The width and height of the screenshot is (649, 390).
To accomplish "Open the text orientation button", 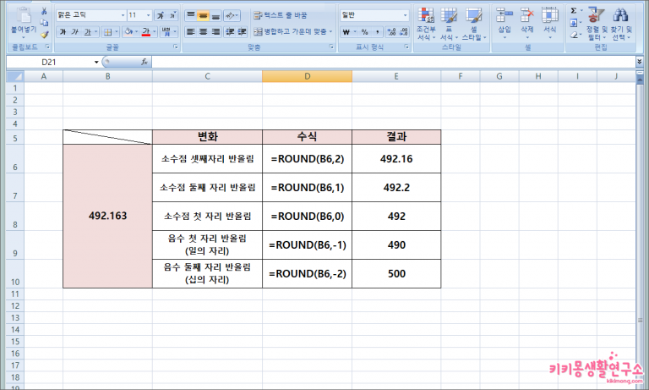I will pyautogui.click(x=232, y=16).
